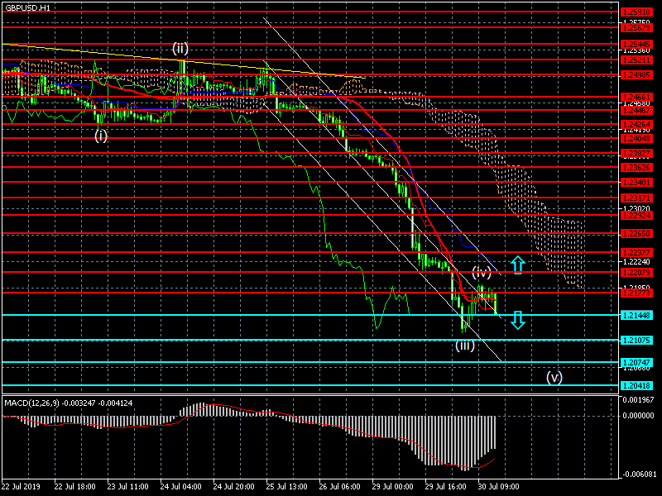Click the 29 Jul 00:00 time label
Screen dimensions: 662x496
pos(393,487)
